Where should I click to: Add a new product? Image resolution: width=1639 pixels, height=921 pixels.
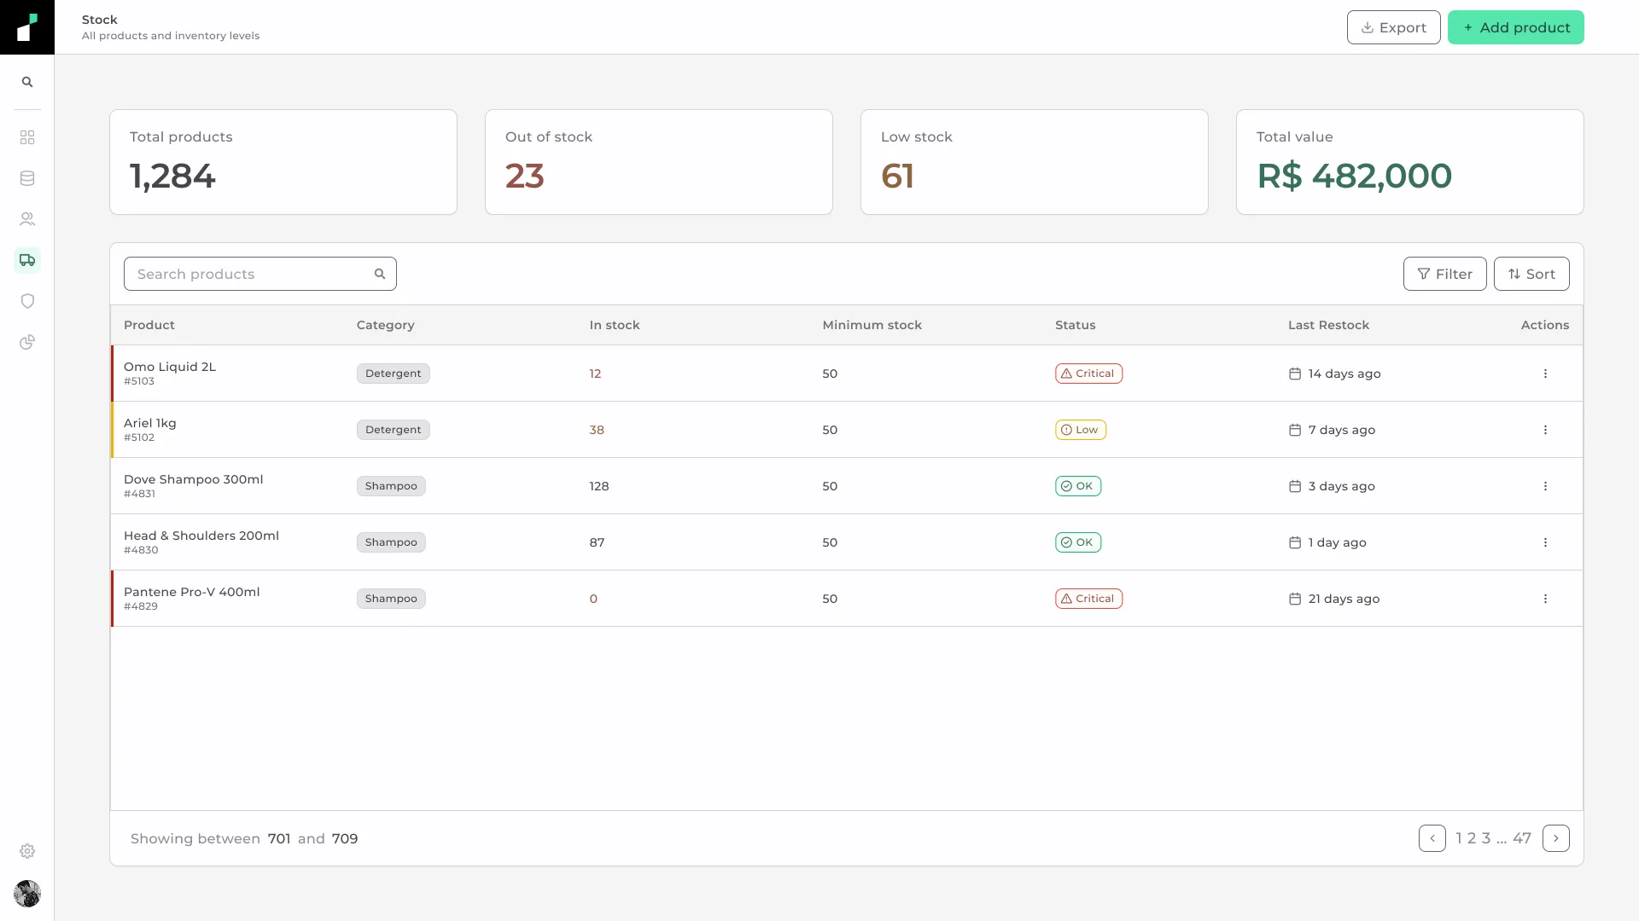[x=1515, y=27]
